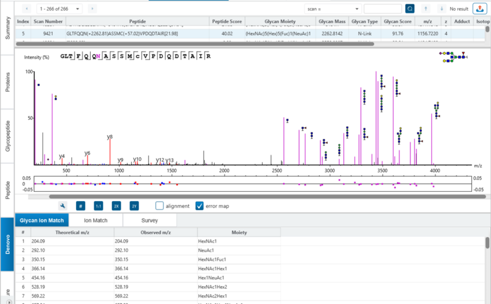This screenshot has width=491, height=304.
Task: Click the spectrum horizontal scrollbar
Action: pos(268,197)
